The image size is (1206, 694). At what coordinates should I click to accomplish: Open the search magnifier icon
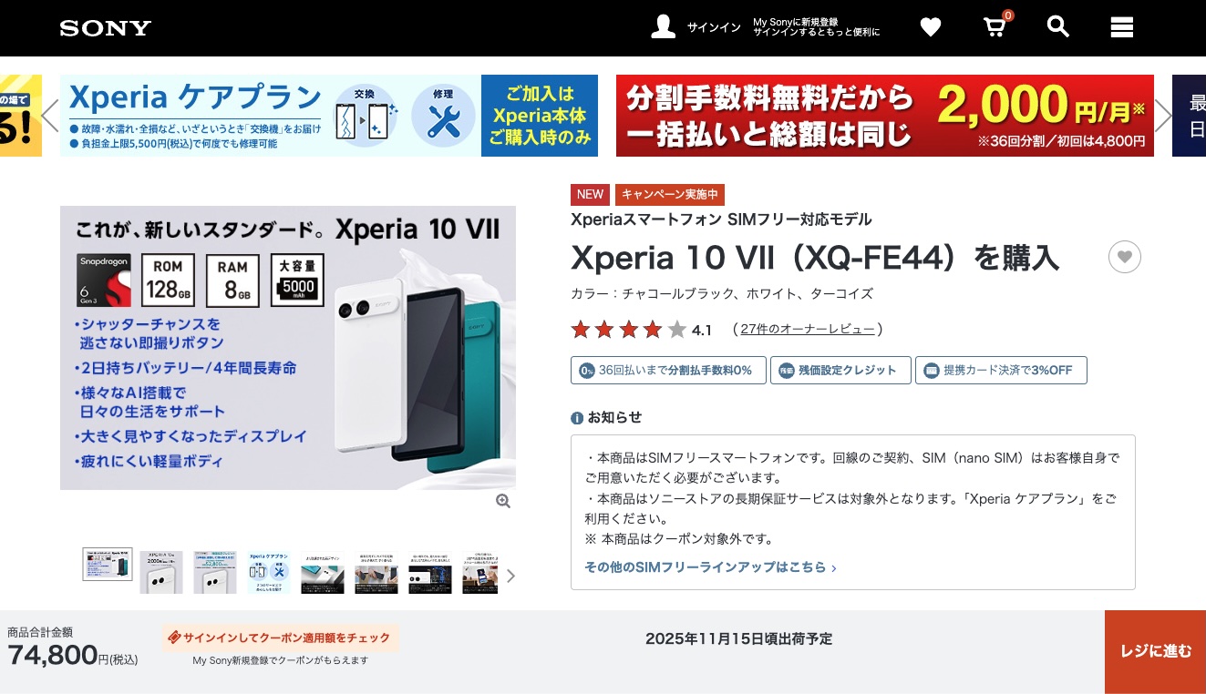[x=1057, y=26]
